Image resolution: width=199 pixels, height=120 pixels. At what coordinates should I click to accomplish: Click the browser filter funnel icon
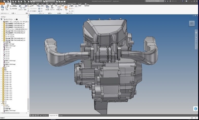(2, 20)
